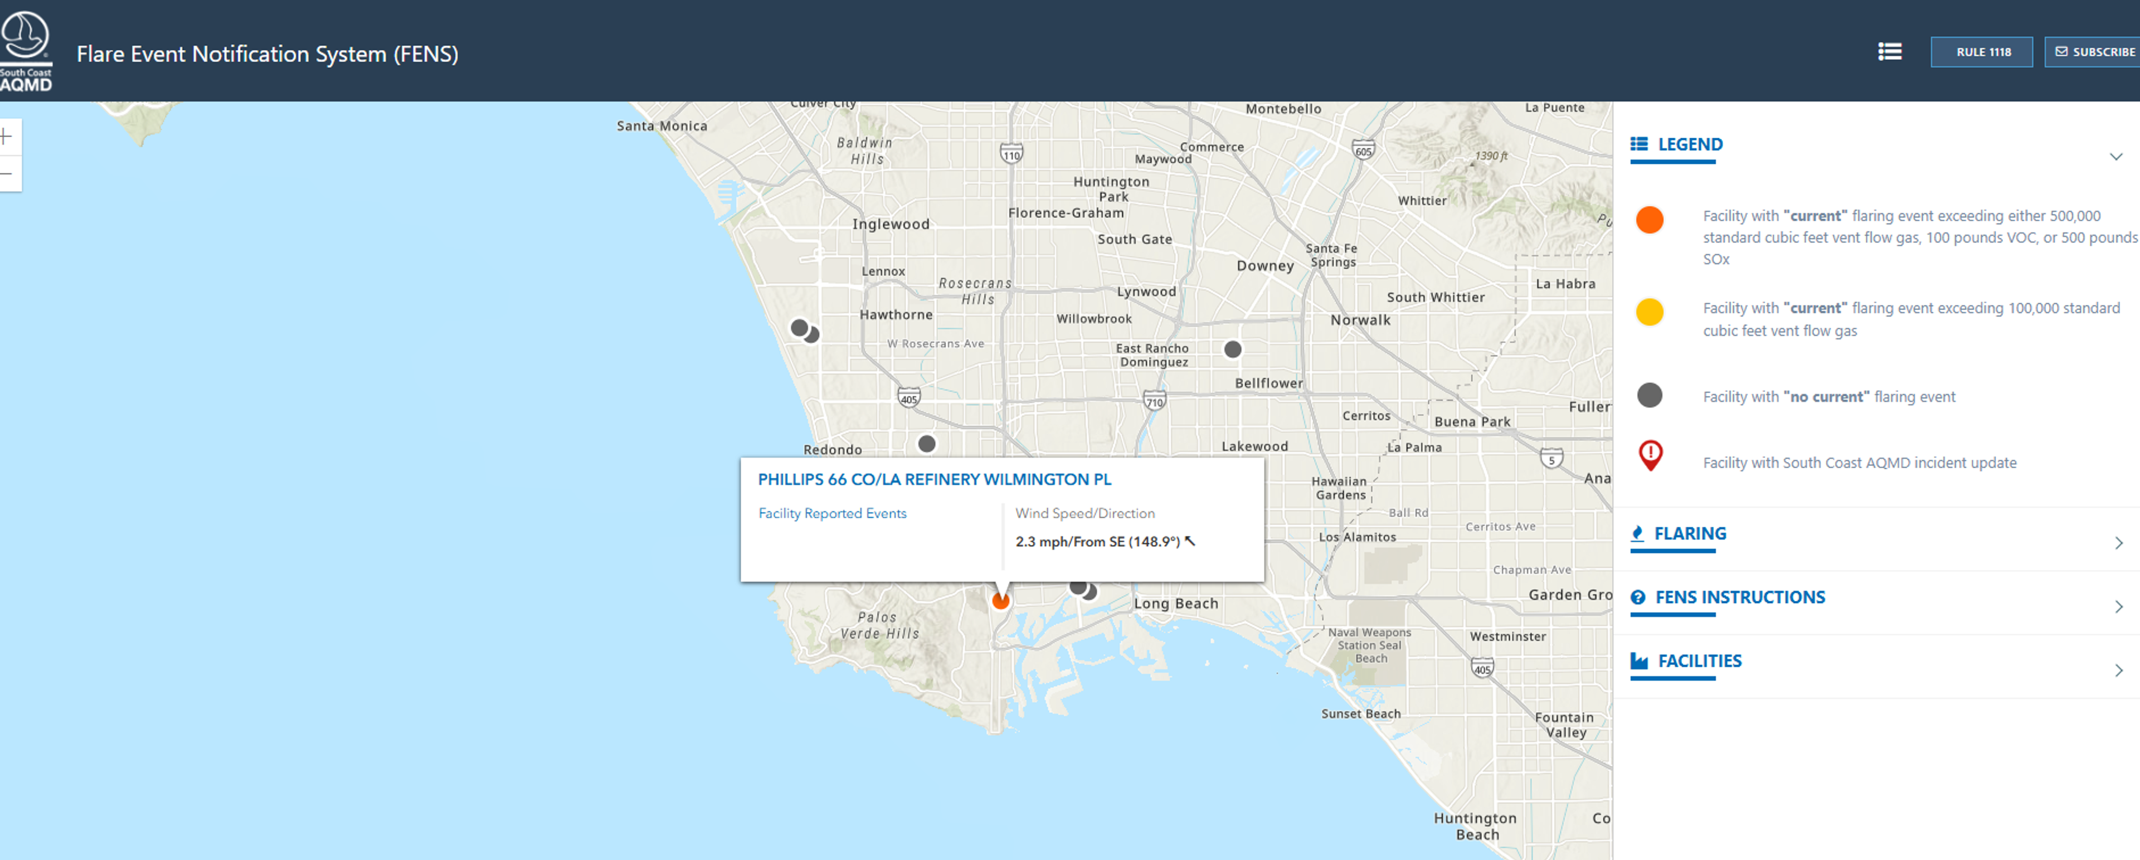This screenshot has width=2140, height=860.
Task: Zoom in on the map
Action: [x=7, y=137]
